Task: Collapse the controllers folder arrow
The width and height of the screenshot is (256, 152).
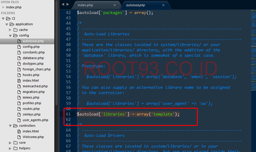Action: tap(10, 126)
